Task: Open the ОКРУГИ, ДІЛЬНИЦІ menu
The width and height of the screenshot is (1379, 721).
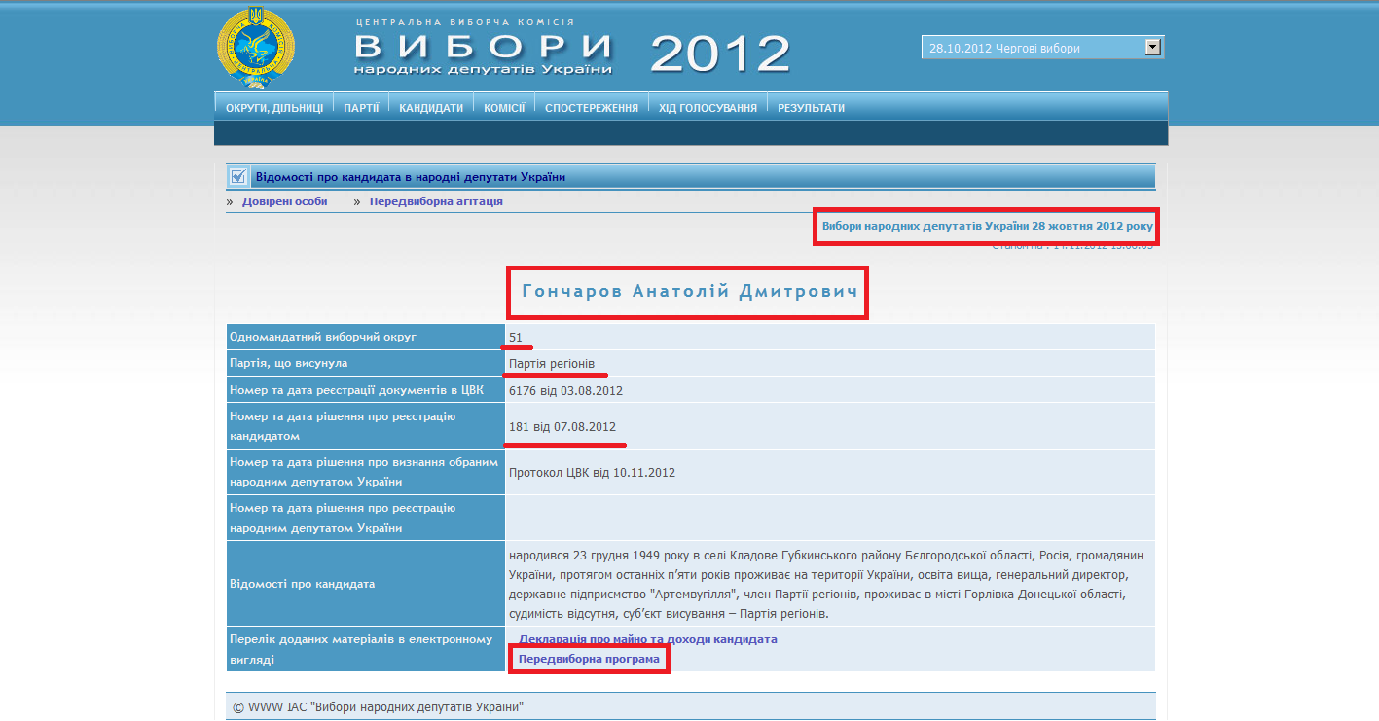Action: 274,108
